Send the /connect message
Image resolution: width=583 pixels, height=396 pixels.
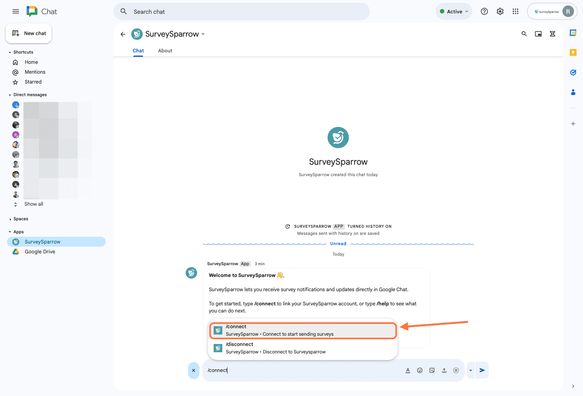tap(482, 370)
